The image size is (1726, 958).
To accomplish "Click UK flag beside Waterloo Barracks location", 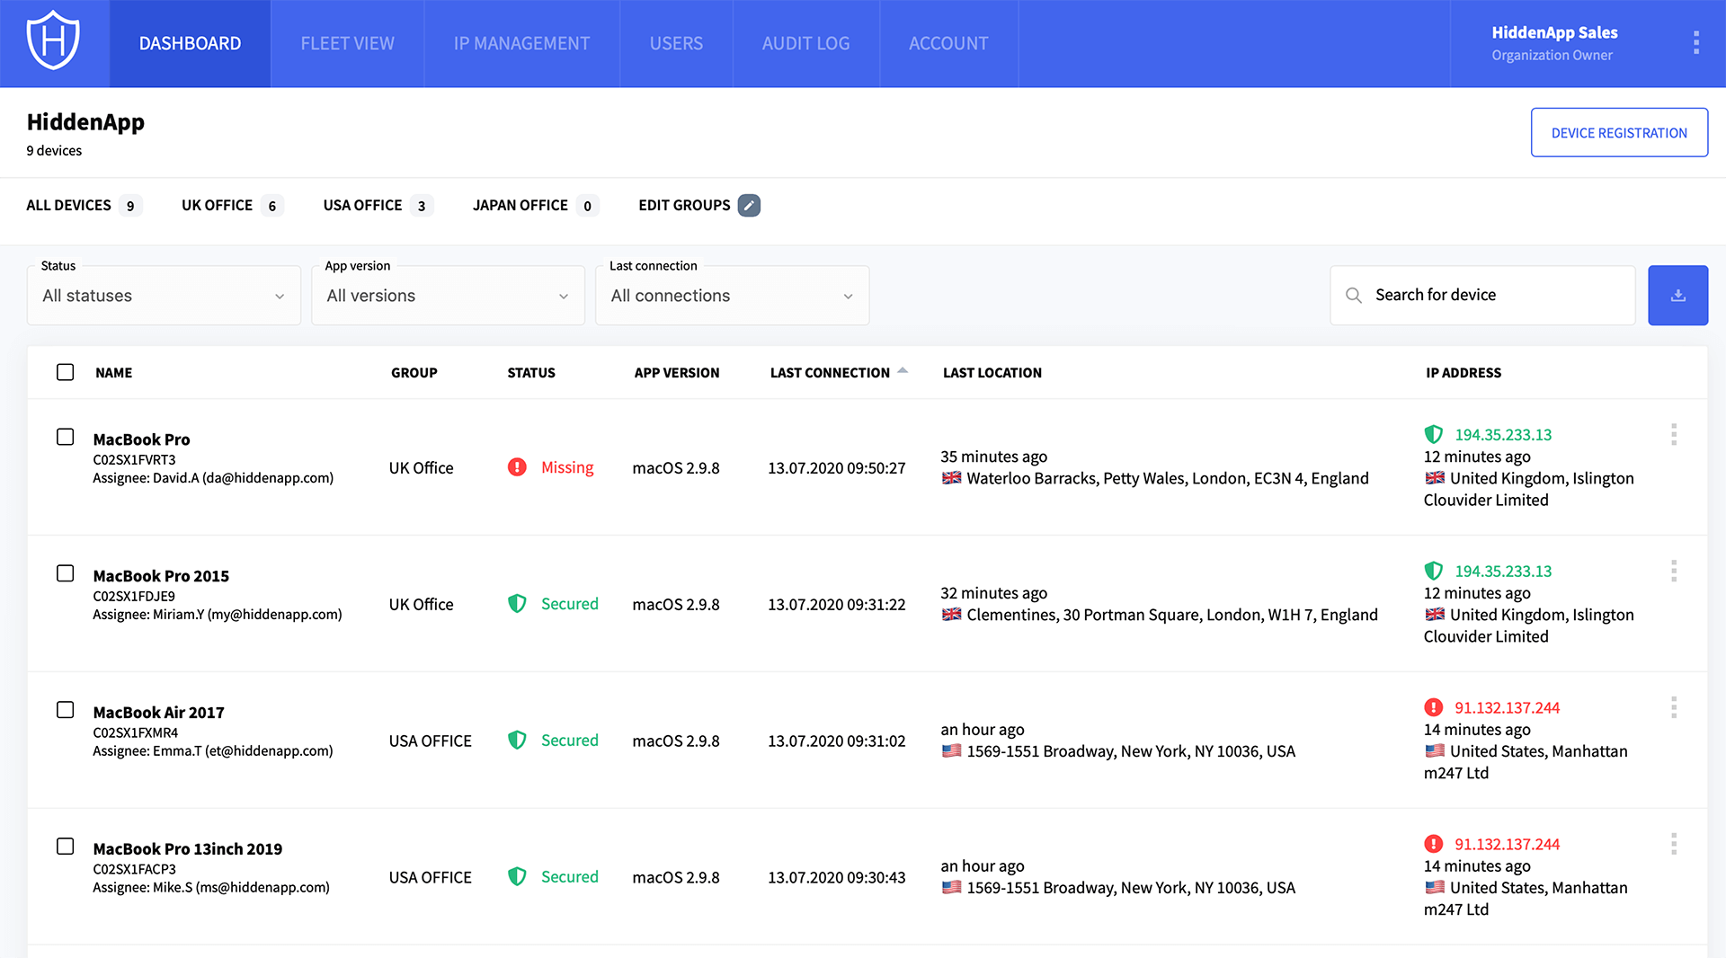I will click(x=951, y=478).
